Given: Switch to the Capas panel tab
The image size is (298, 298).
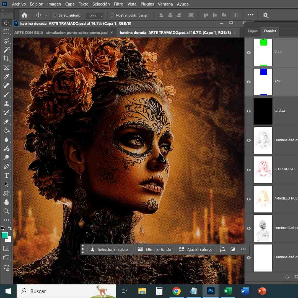Looking at the screenshot, I should pos(252,31).
